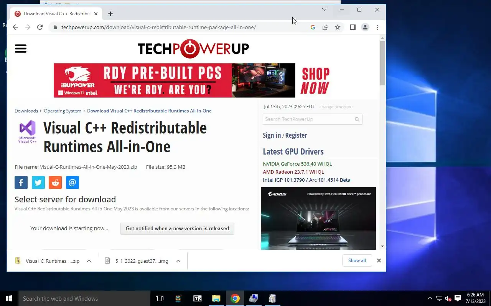491x306 pixels.
Task: Open 5-1-2022-guest27 img downloaded file
Action: (137, 261)
